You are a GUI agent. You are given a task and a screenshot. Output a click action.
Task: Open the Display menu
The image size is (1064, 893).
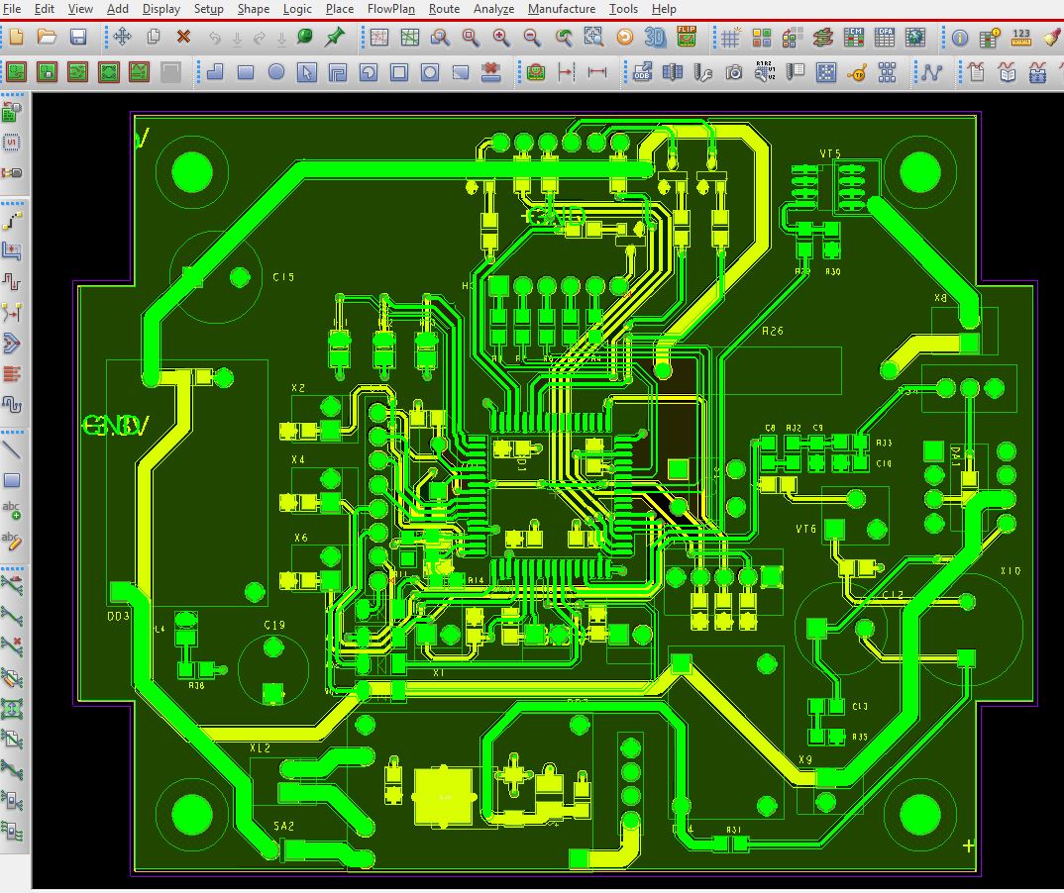coord(160,9)
